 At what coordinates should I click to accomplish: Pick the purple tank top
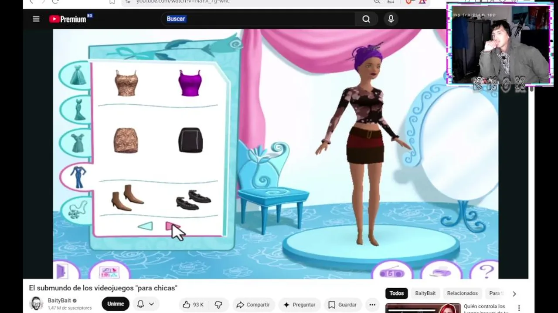pyautogui.click(x=190, y=83)
